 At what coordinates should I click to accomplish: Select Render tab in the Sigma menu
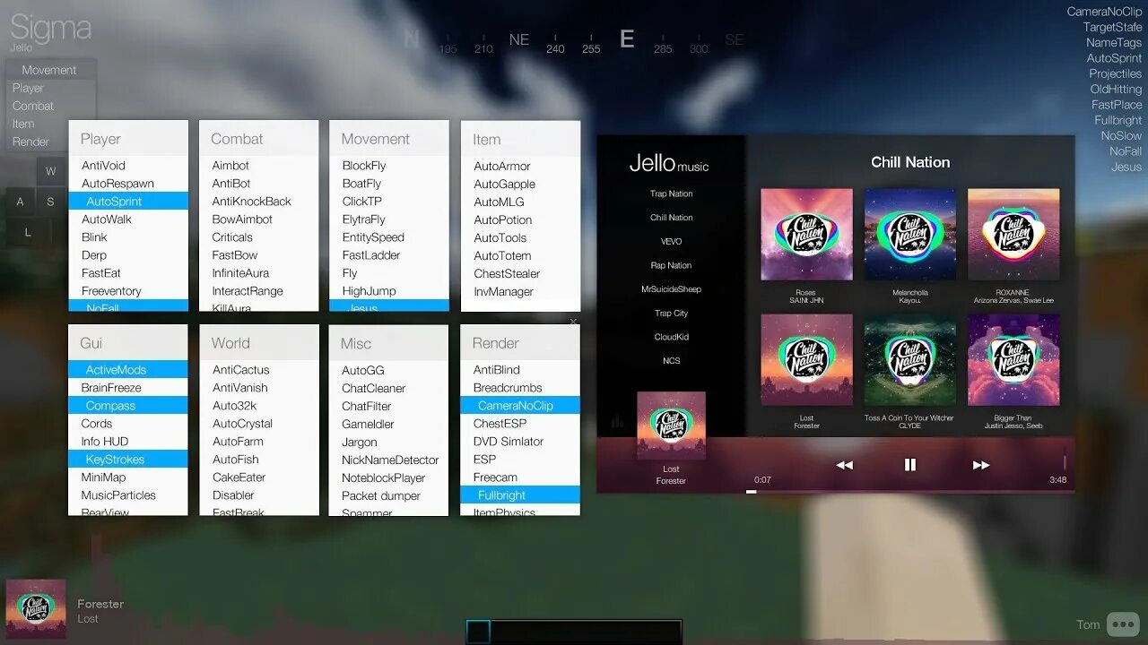pos(49,142)
